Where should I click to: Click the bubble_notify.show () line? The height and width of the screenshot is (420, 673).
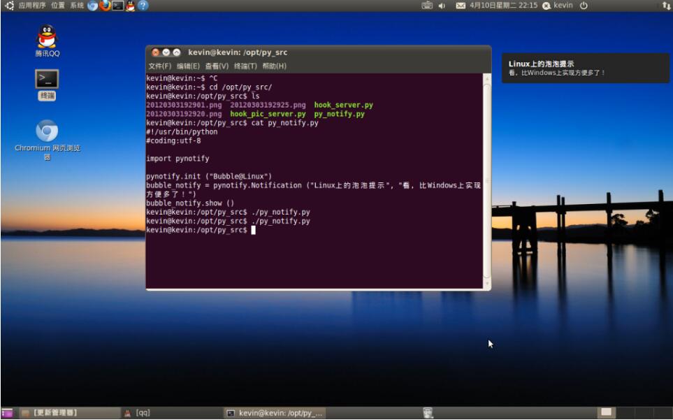[x=190, y=203]
